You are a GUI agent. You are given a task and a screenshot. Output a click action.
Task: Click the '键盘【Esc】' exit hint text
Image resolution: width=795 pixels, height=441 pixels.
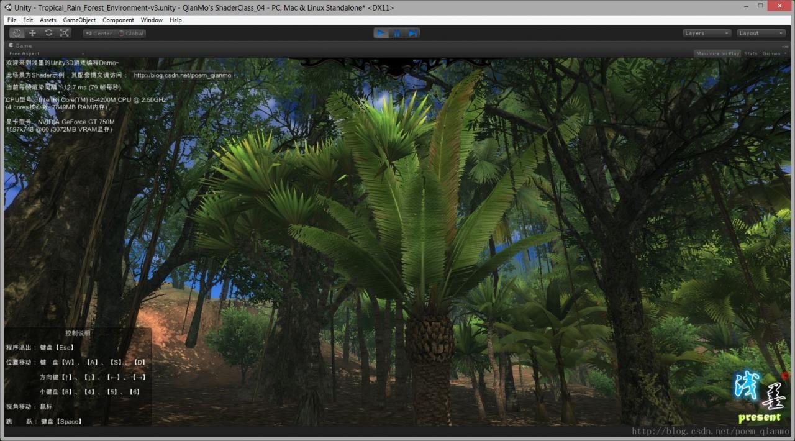tap(58, 348)
